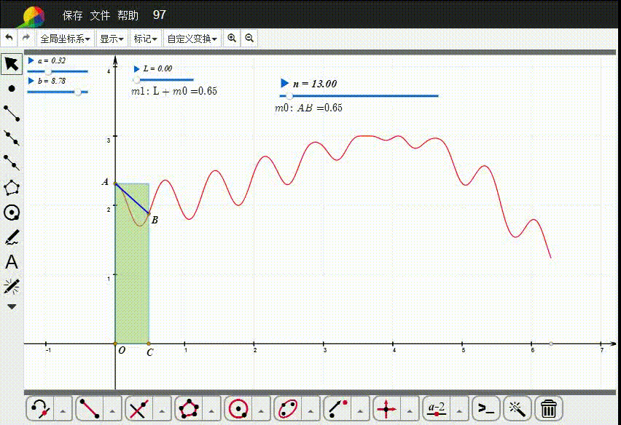Click the redo arrow

pos(26,39)
